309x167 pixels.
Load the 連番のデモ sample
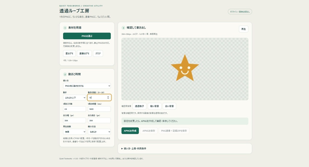(84, 54)
